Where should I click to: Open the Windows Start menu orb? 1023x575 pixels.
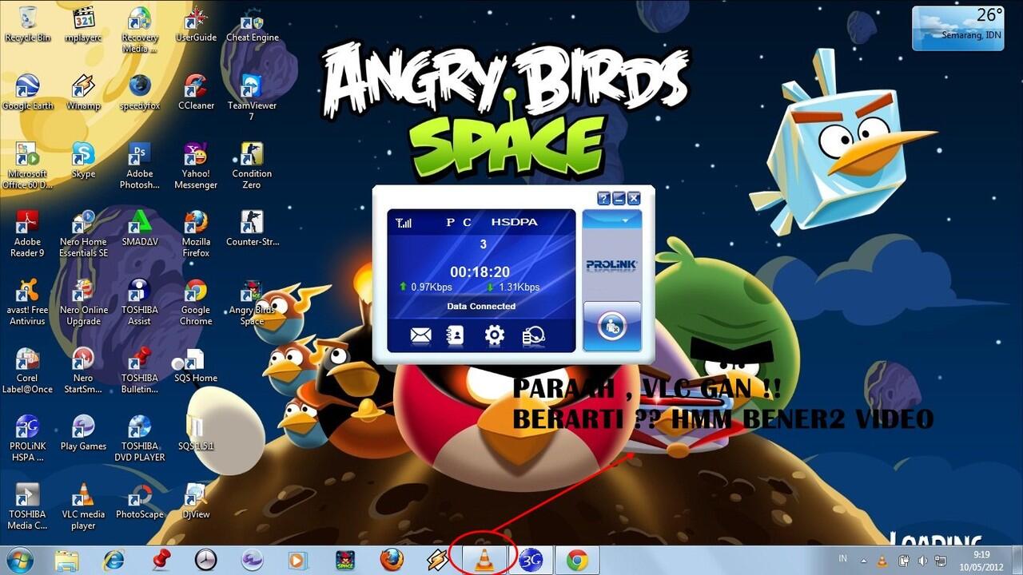coord(20,560)
